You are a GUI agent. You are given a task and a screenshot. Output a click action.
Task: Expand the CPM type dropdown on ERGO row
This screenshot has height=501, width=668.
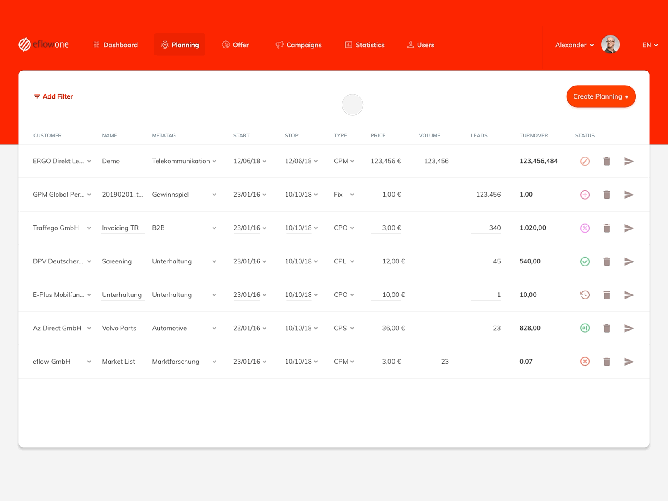(x=353, y=161)
